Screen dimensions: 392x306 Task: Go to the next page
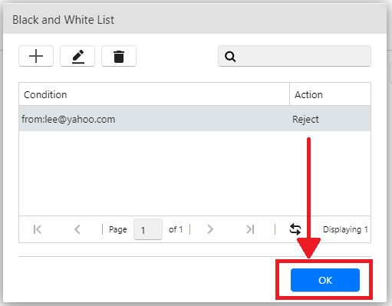coord(210,229)
